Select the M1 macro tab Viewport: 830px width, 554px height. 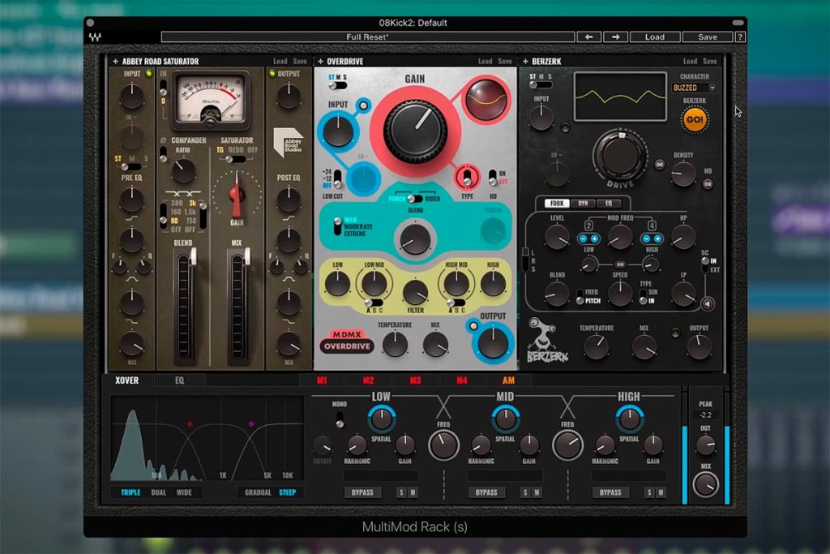[322, 380]
